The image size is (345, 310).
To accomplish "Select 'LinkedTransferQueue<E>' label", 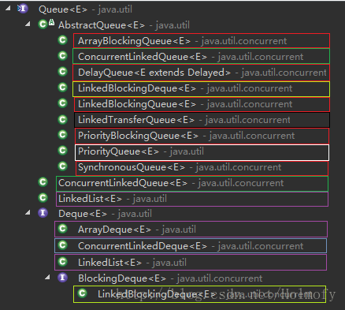I will (136, 120).
